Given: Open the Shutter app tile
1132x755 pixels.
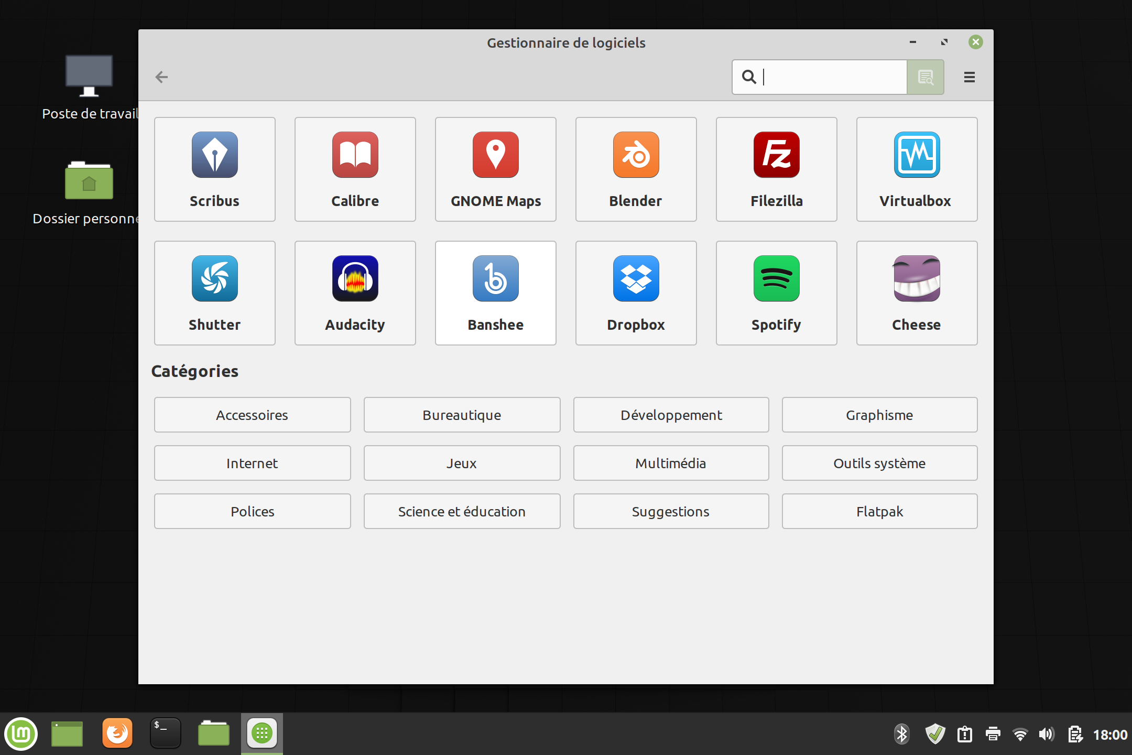Looking at the screenshot, I should [214, 293].
